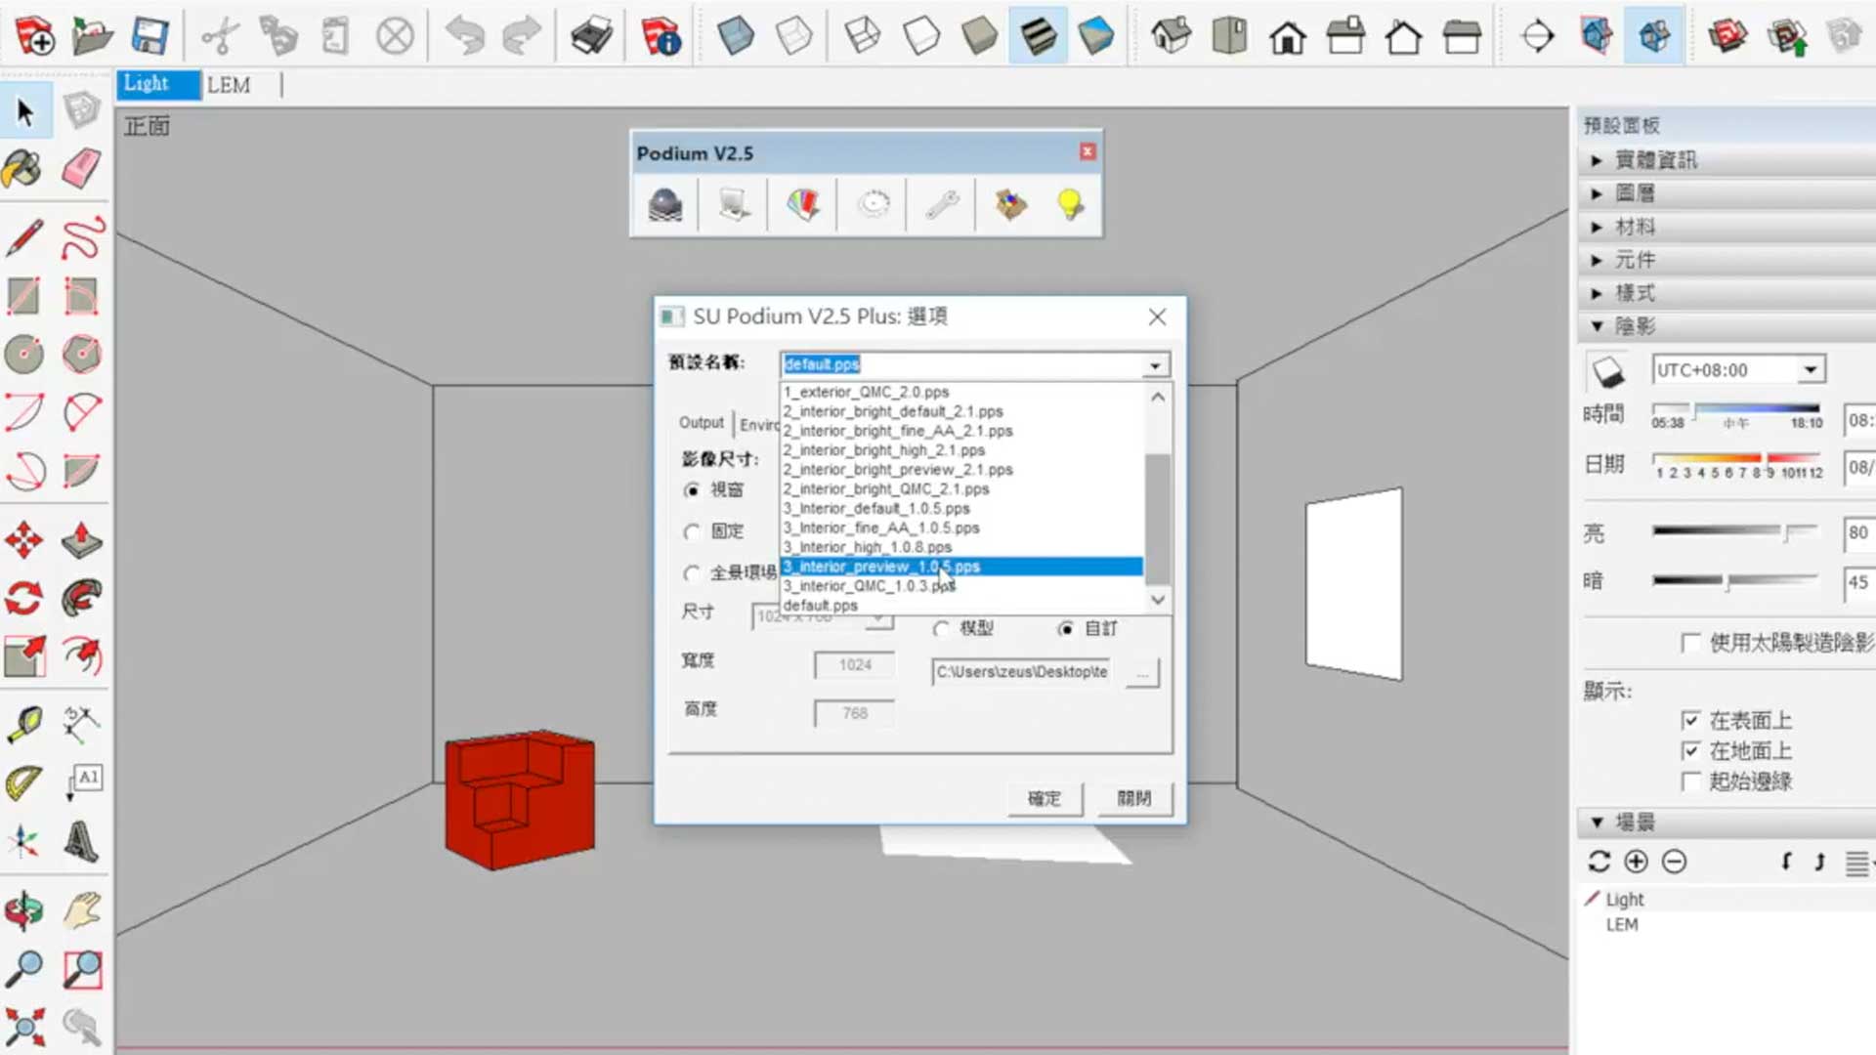Screen dimensions: 1876x1055
Task: Switch to the LEM scene tab
Action: coord(229,85)
